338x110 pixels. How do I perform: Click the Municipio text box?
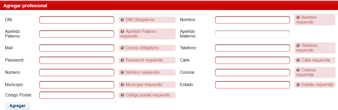coord(77,85)
